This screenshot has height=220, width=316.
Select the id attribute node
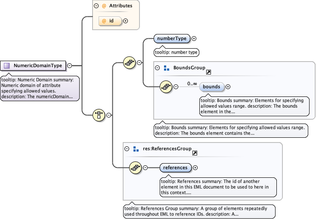(x=110, y=20)
